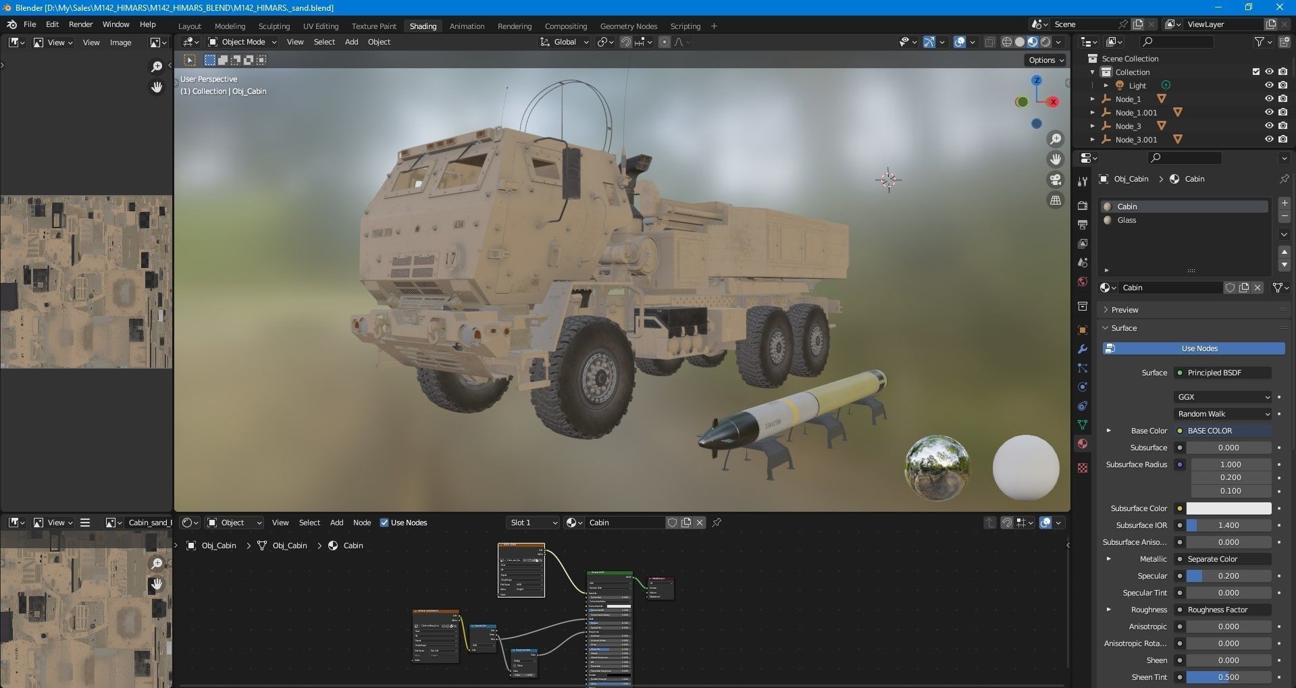Image resolution: width=1296 pixels, height=688 pixels.
Task: Hide the Light object in viewport
Action: [1269, 86]
